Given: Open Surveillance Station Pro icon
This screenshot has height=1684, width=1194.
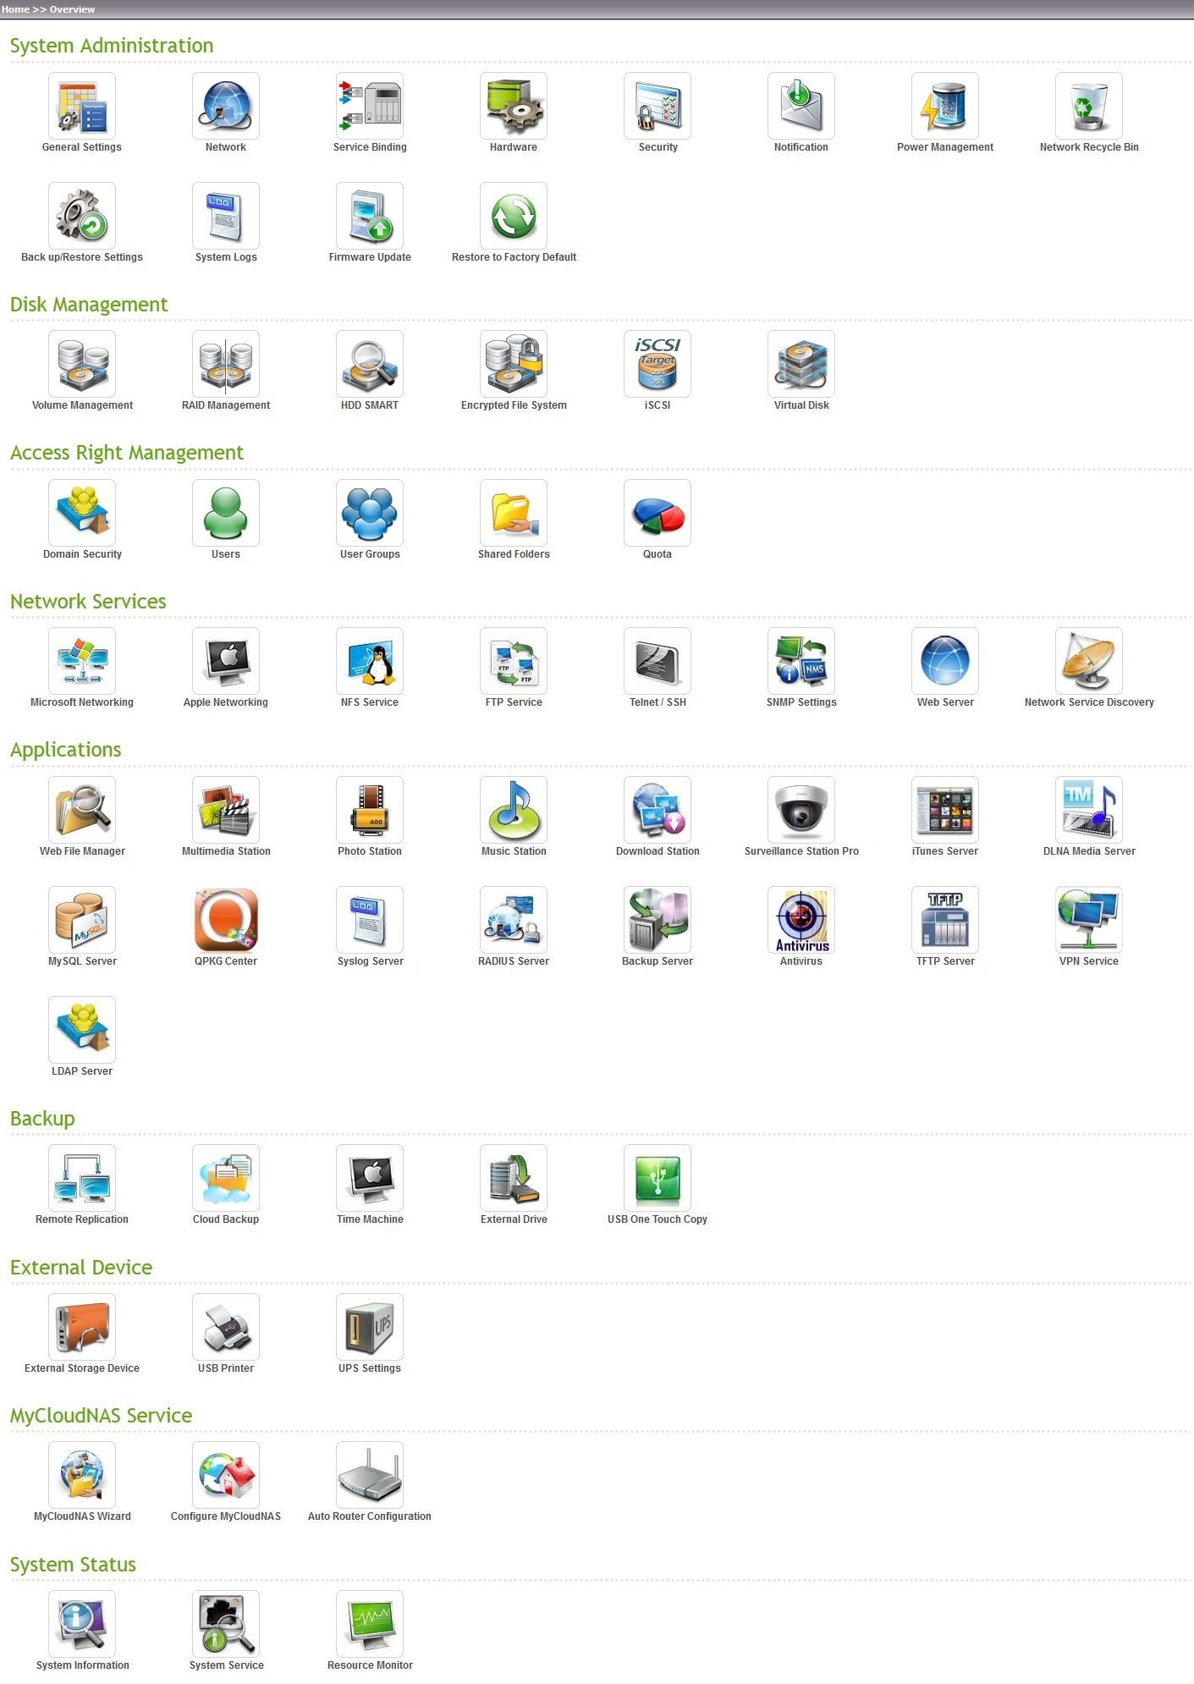Looking at the screenshot, I should [801, 810].
